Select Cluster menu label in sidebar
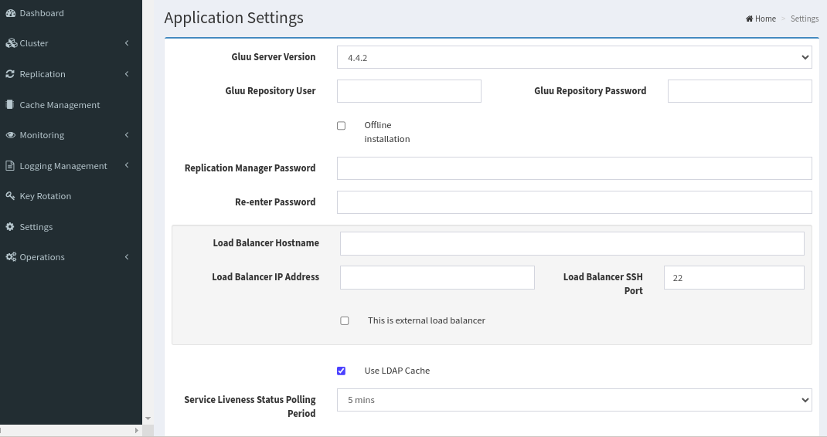 pyautogui.click(x=34, y=43)
